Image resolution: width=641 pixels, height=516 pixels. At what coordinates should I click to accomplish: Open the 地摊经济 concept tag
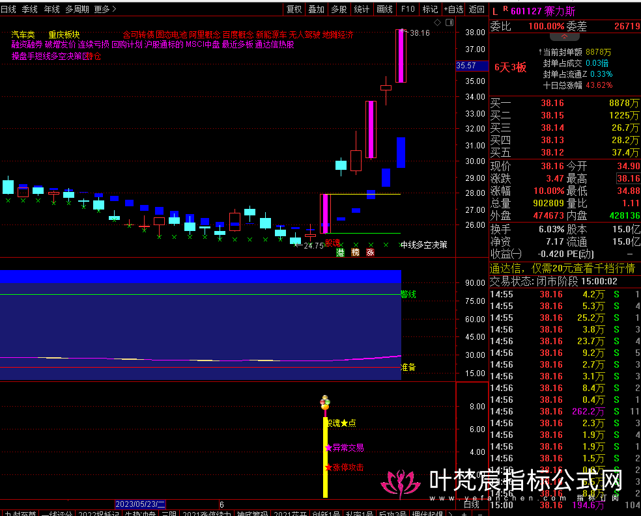click(337, 34)
